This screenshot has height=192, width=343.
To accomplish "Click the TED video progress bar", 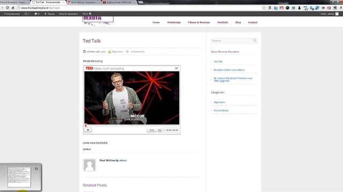I will 132,126.
